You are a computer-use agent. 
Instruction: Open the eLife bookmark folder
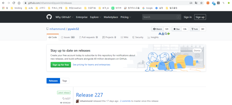[29, 8]
